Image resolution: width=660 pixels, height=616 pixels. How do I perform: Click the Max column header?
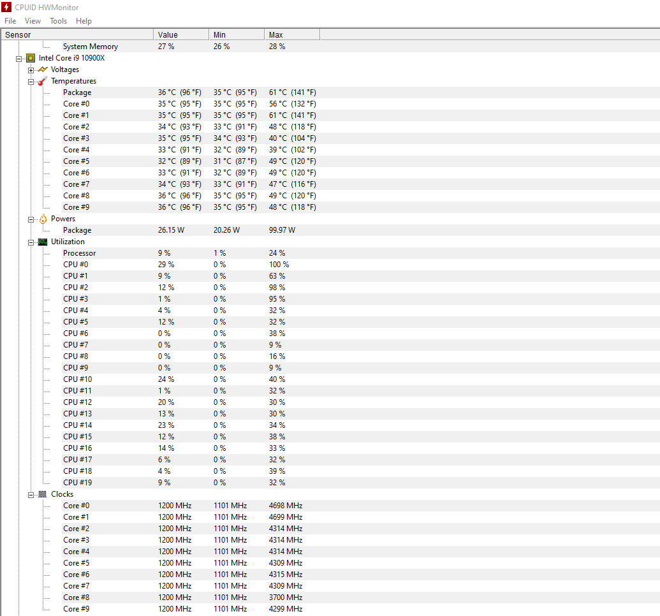(x=292, y=34)
